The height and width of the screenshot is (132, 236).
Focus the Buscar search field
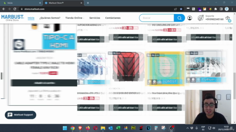157,18
